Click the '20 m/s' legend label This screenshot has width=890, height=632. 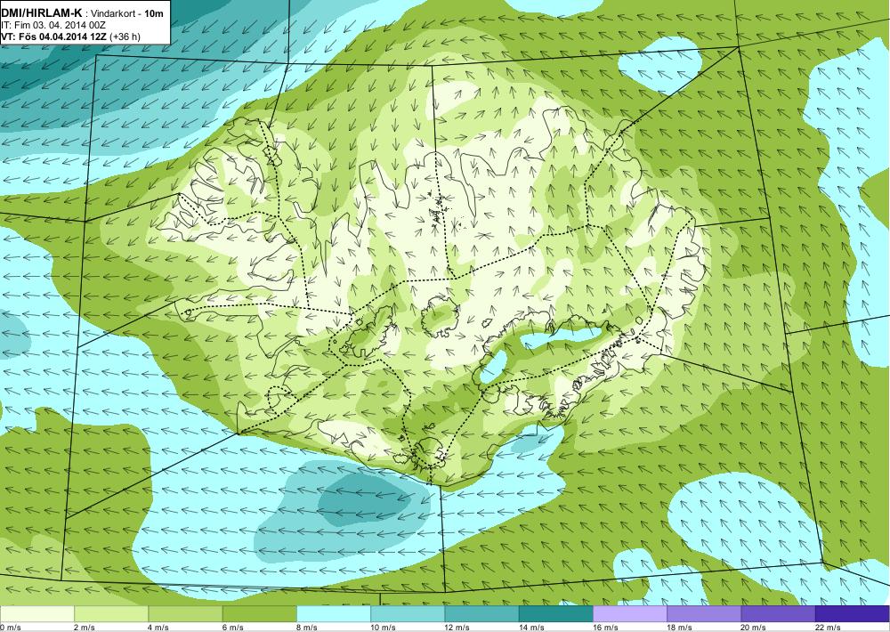click(753, 628)
